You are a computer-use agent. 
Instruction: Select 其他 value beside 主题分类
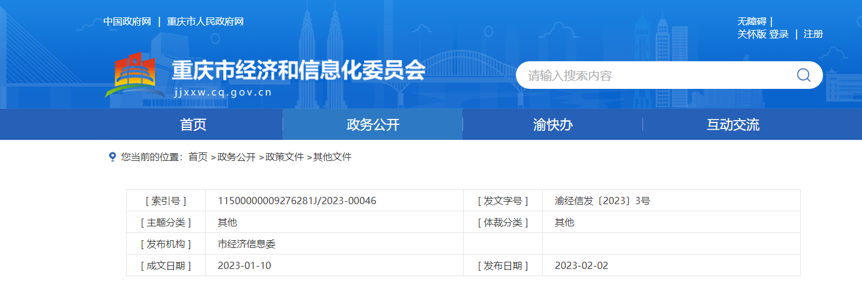[227, 222]
